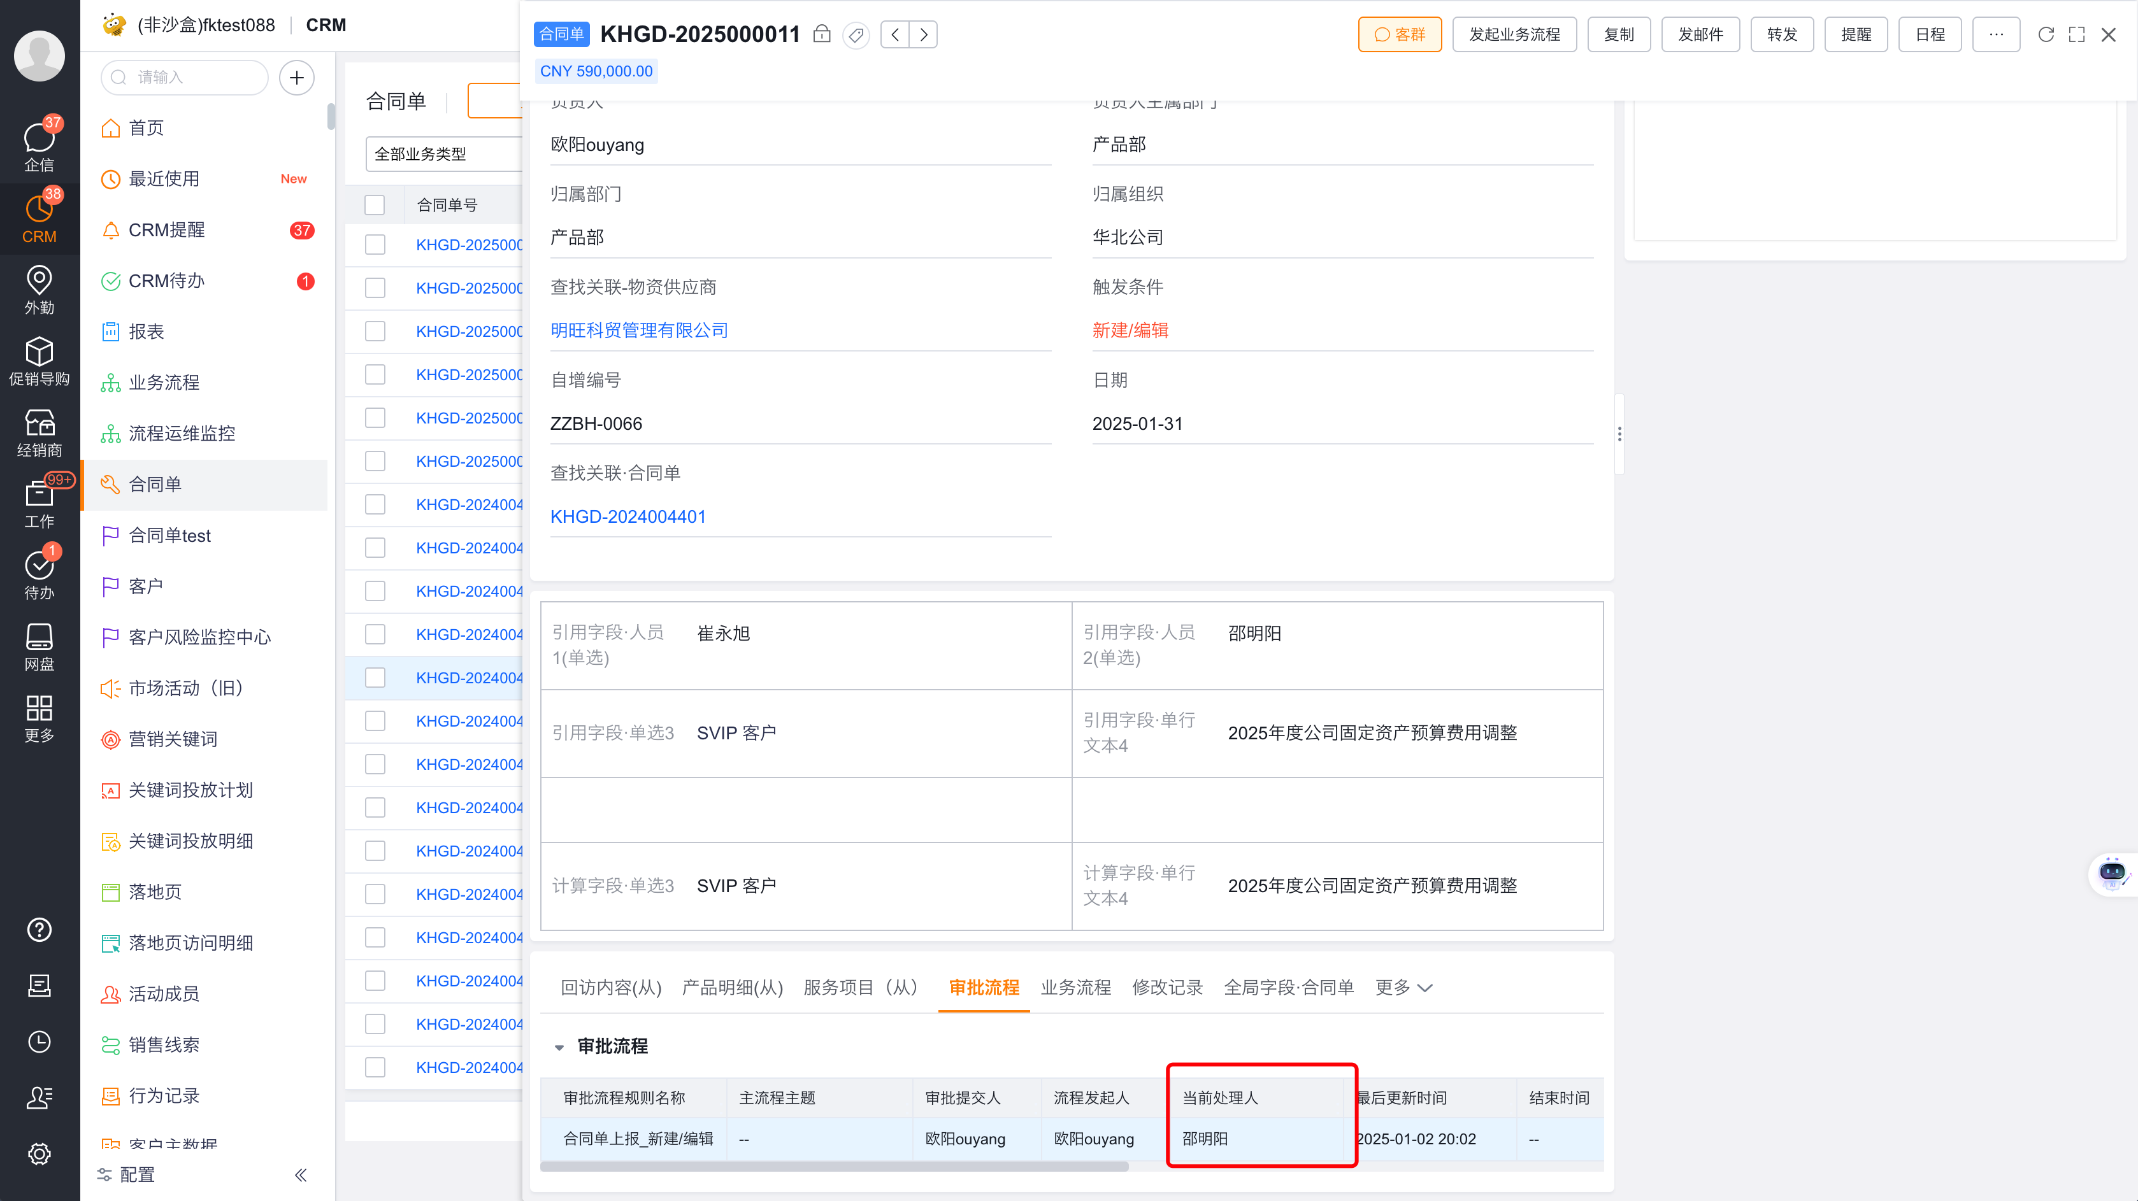Screen dimensions: 2138x1201
Task: Click the 转发 button
Action: [x=1781, y=34]
